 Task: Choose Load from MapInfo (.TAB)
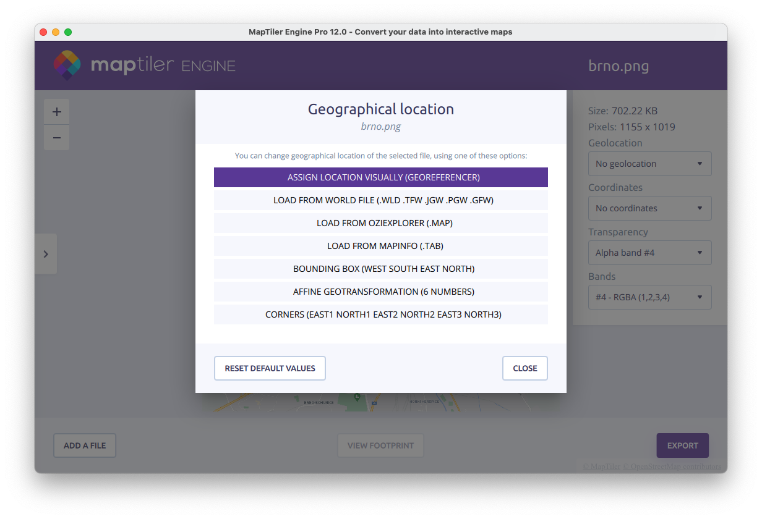[381, 246]
